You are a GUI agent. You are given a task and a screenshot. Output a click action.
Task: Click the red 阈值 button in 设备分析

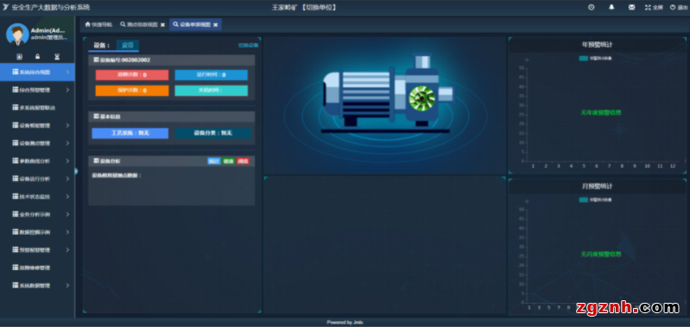243,161
